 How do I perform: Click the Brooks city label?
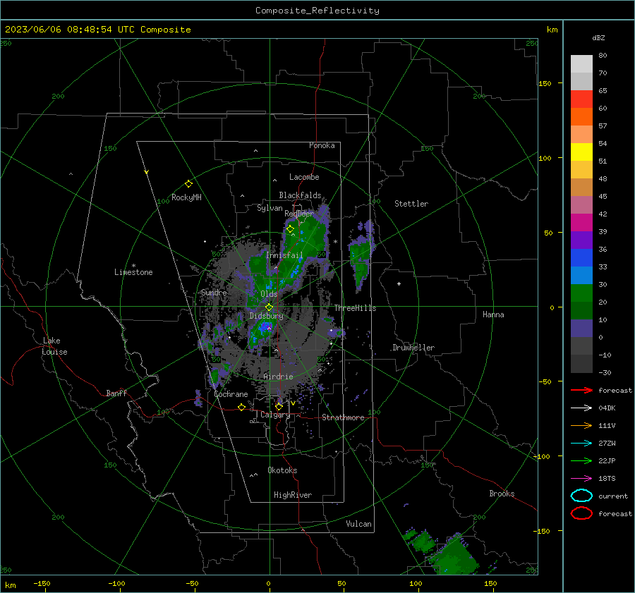pos(502,494)
